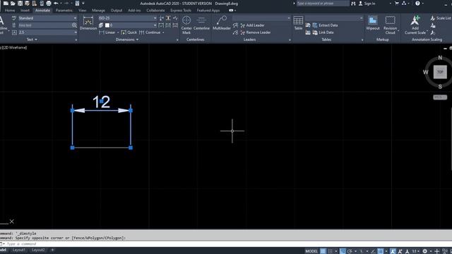This screenshot has width=452, height=254.
Task: Click the Plot printer icon
Action: [49, 4]
